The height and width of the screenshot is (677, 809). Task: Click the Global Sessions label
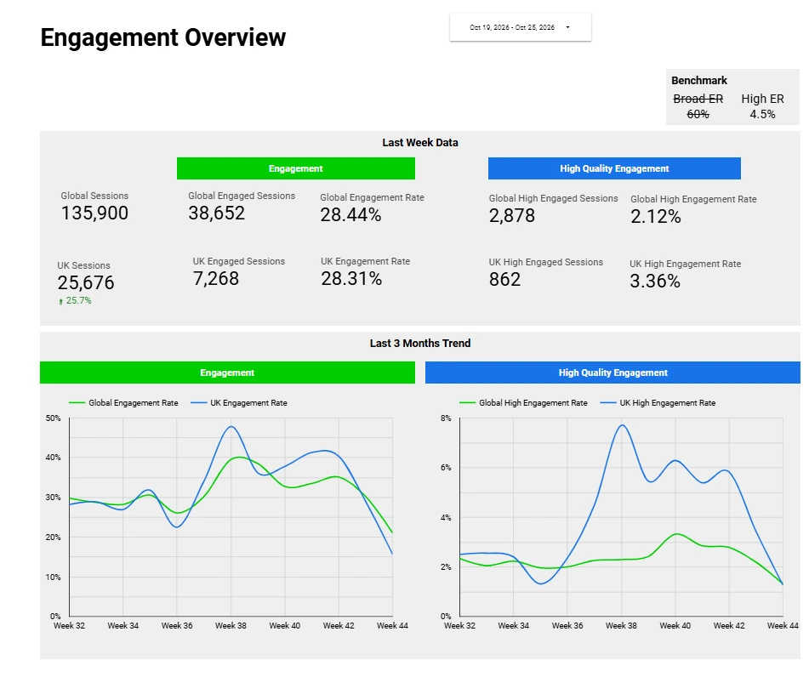(94, 196)
